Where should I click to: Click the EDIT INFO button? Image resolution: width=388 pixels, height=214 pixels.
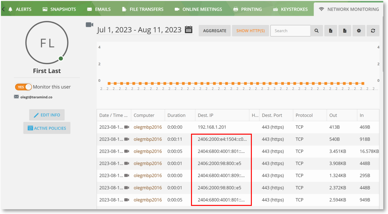pos(47,115)
